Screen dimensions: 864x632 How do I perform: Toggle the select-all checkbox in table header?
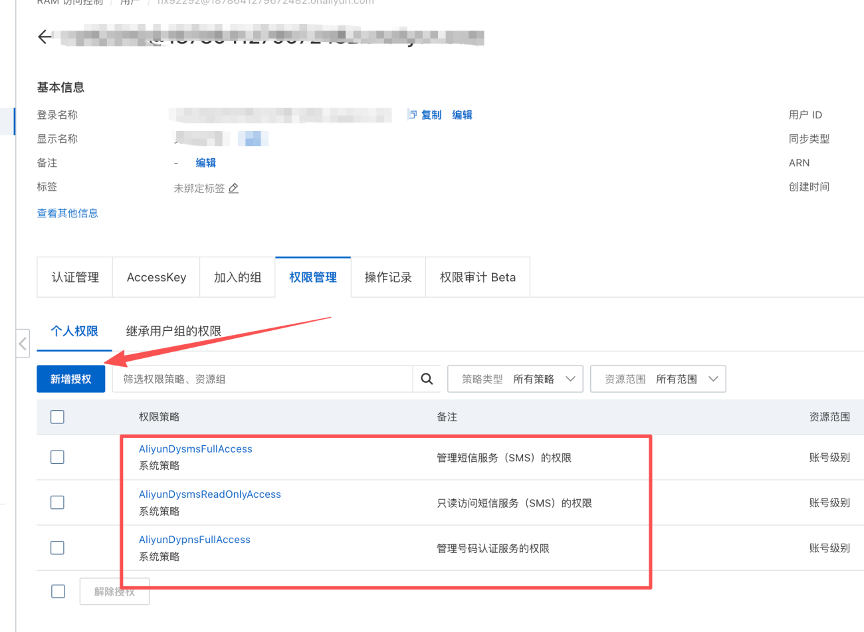(58, 417)
